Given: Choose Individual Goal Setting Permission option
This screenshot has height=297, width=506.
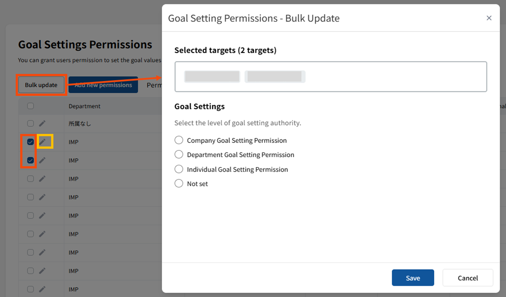Looking at the screenshot, I should [179, 169].
